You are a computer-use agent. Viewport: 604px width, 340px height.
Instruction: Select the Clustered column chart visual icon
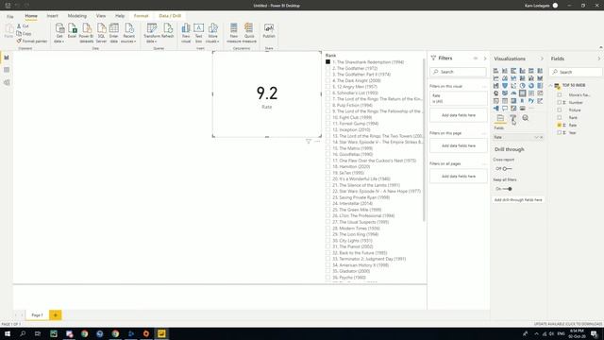click(522, 71)
